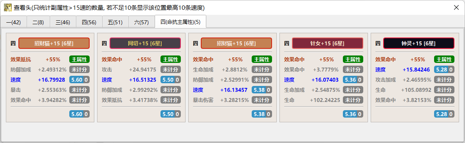Switch to the 二(8) tab
465x143 pixels.
coord(38,22)
